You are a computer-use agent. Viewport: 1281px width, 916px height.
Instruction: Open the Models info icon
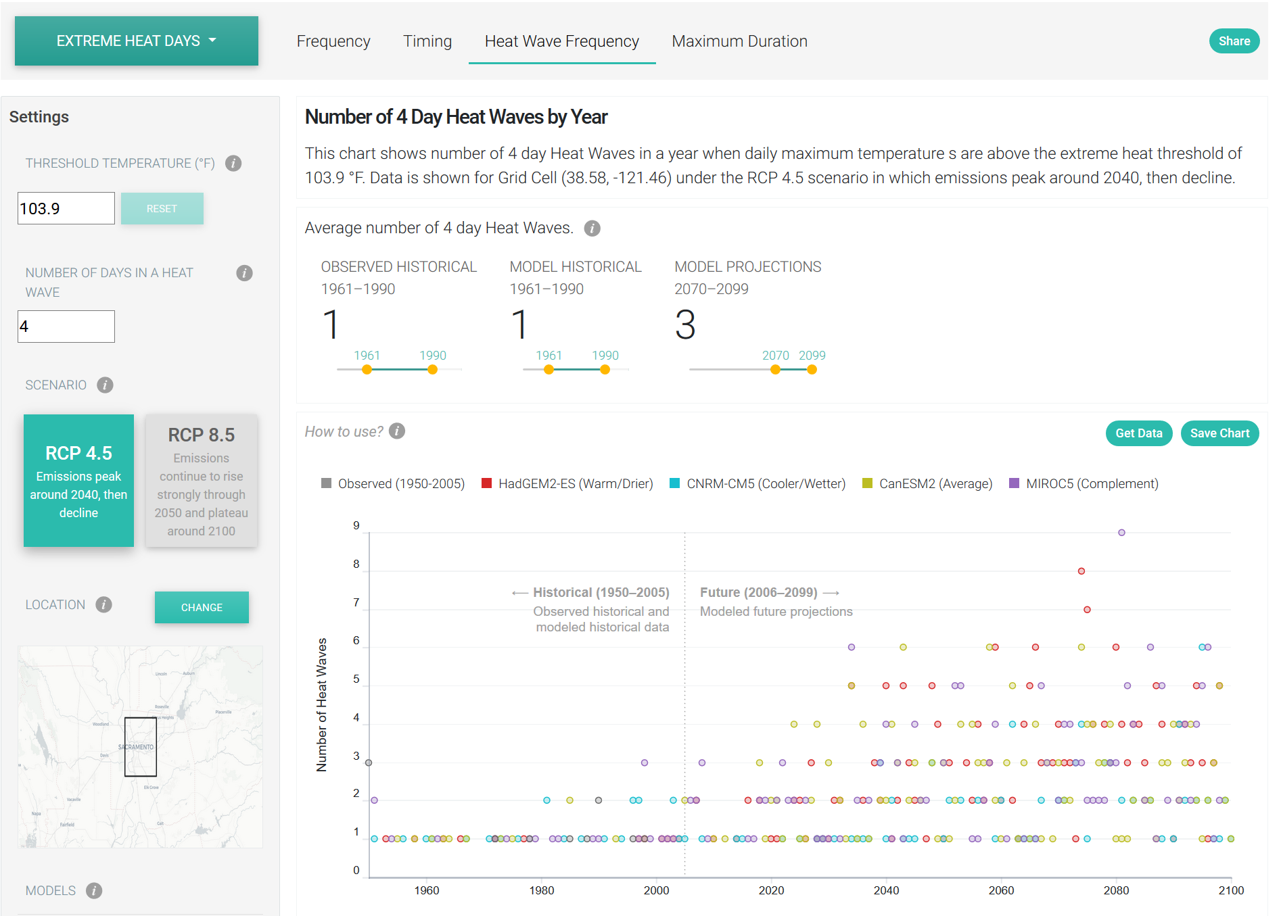[x=94, y=891]
